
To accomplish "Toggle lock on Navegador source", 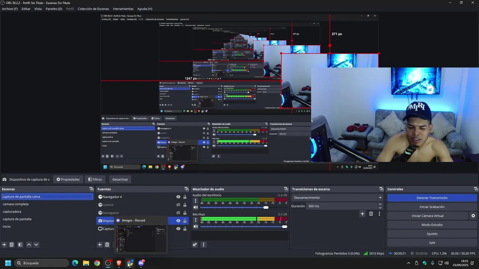I will [184, 213].
